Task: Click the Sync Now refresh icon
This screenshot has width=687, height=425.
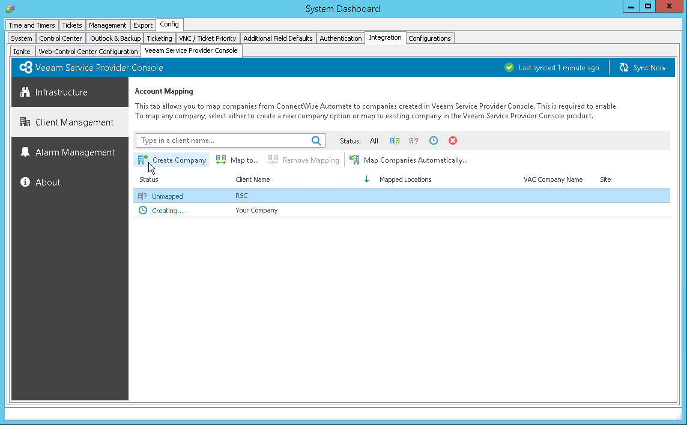Action: [624, 67]
